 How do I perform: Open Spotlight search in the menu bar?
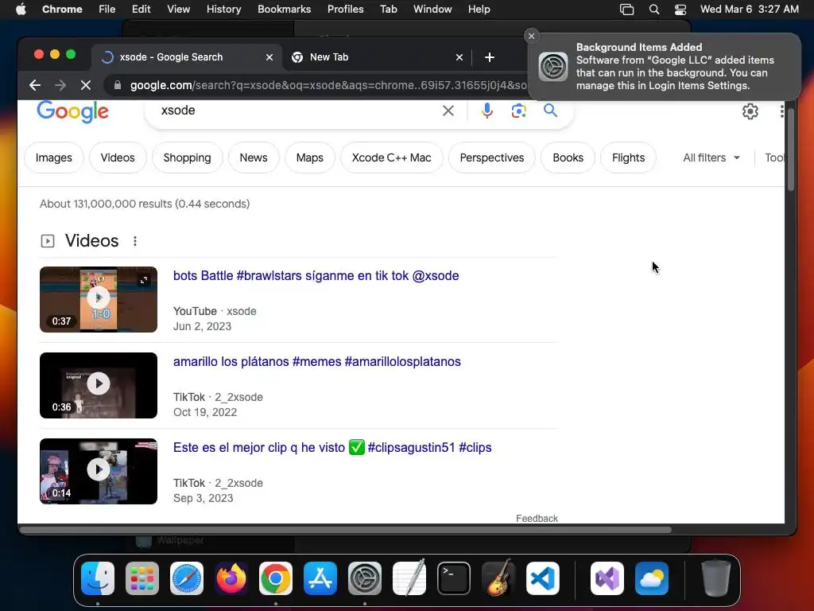point(654,10)
